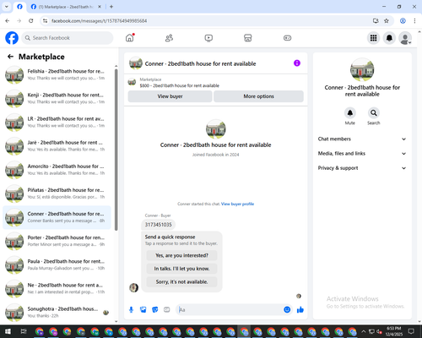Send a voice clip with microphone icon
Screen dimensions: 422x338
[131, 310]
